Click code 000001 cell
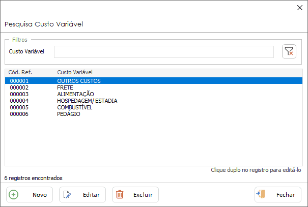 click(x=19, y=81)
